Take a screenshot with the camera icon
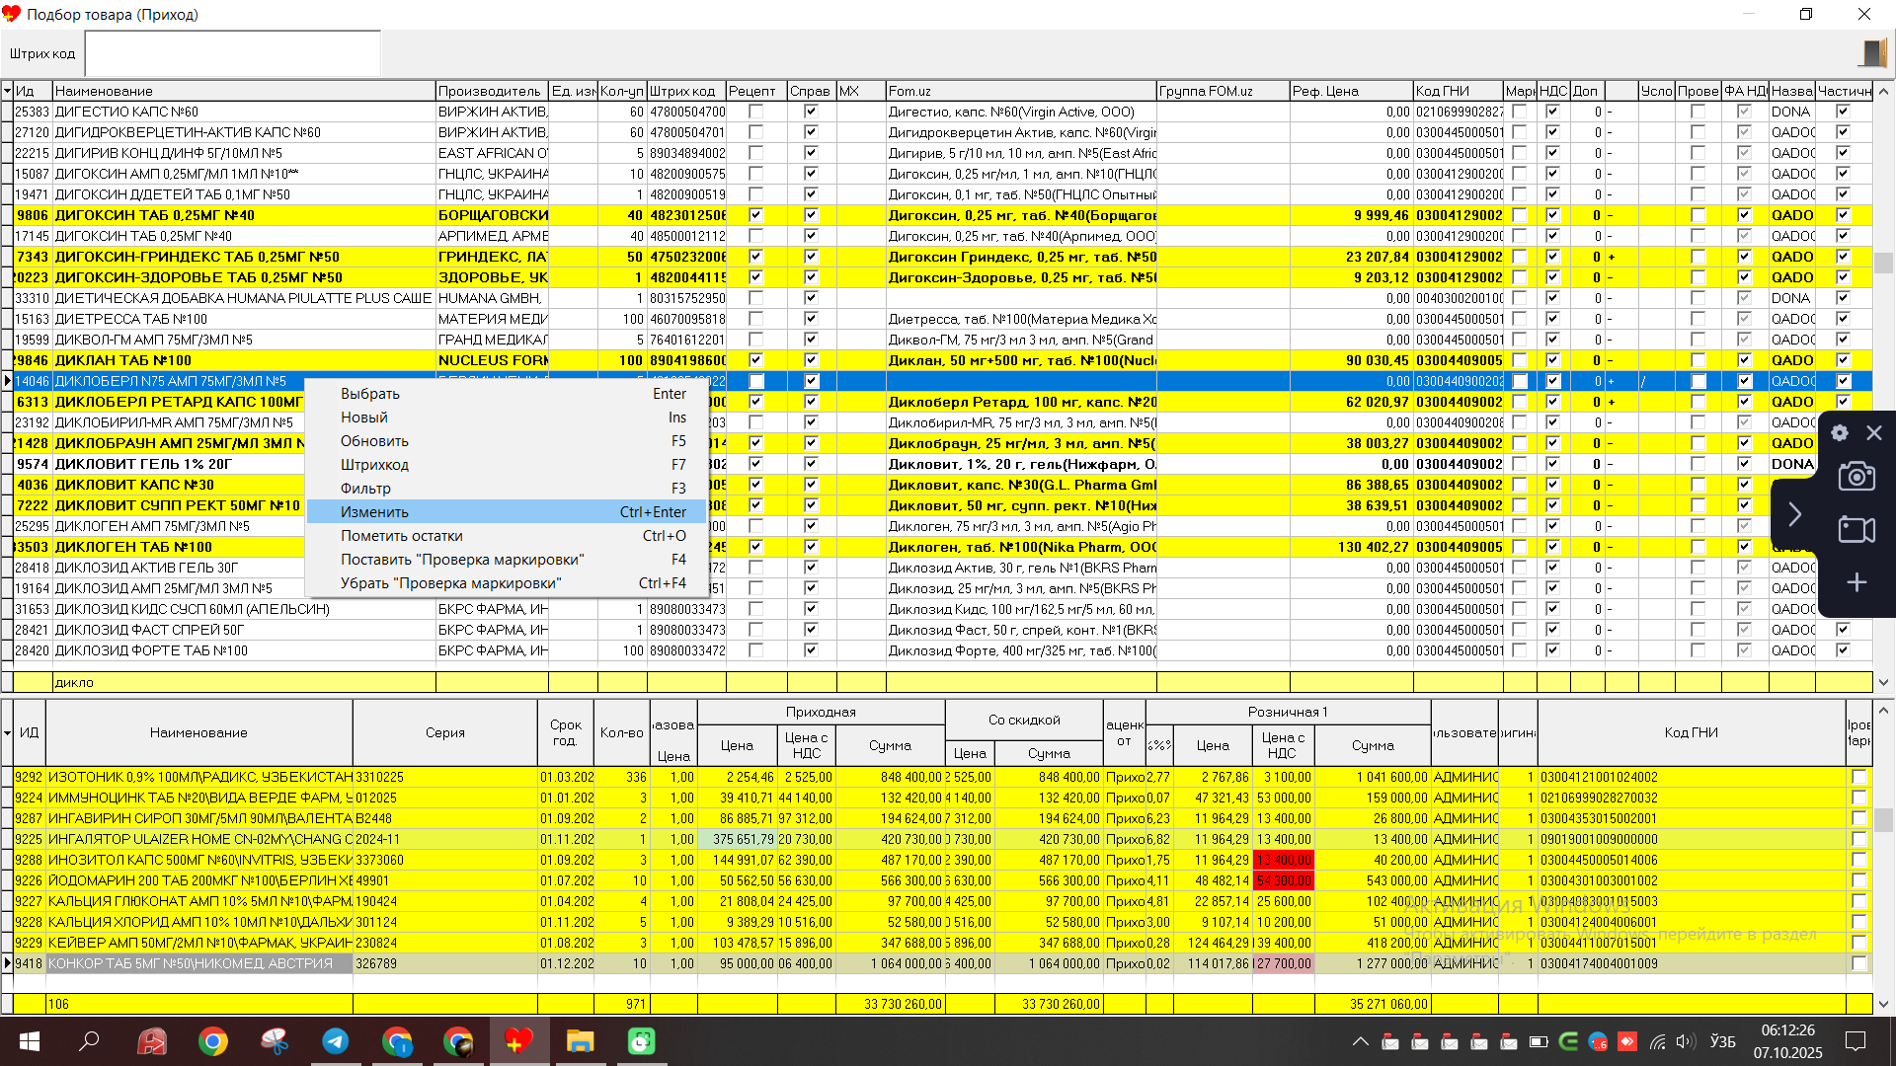 (x=1856, y=478)
